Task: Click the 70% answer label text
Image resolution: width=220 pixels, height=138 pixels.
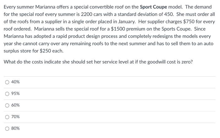Action: point(15,117)
